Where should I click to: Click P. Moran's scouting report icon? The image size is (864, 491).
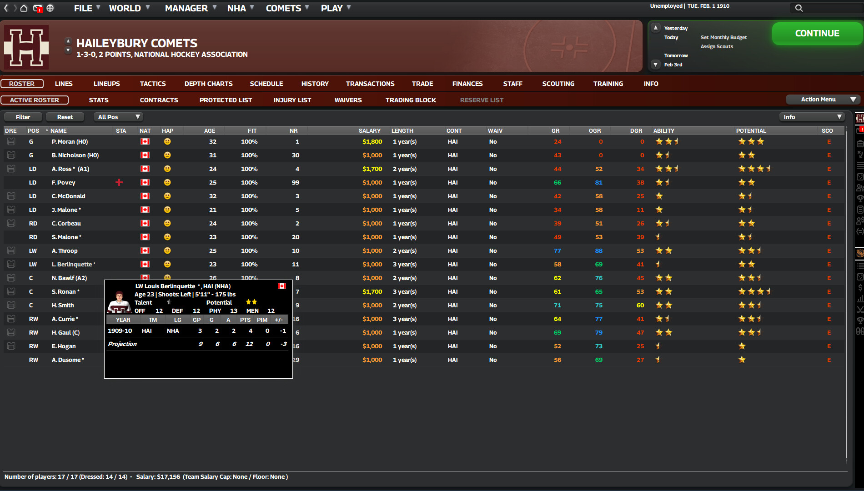point(11,141)
